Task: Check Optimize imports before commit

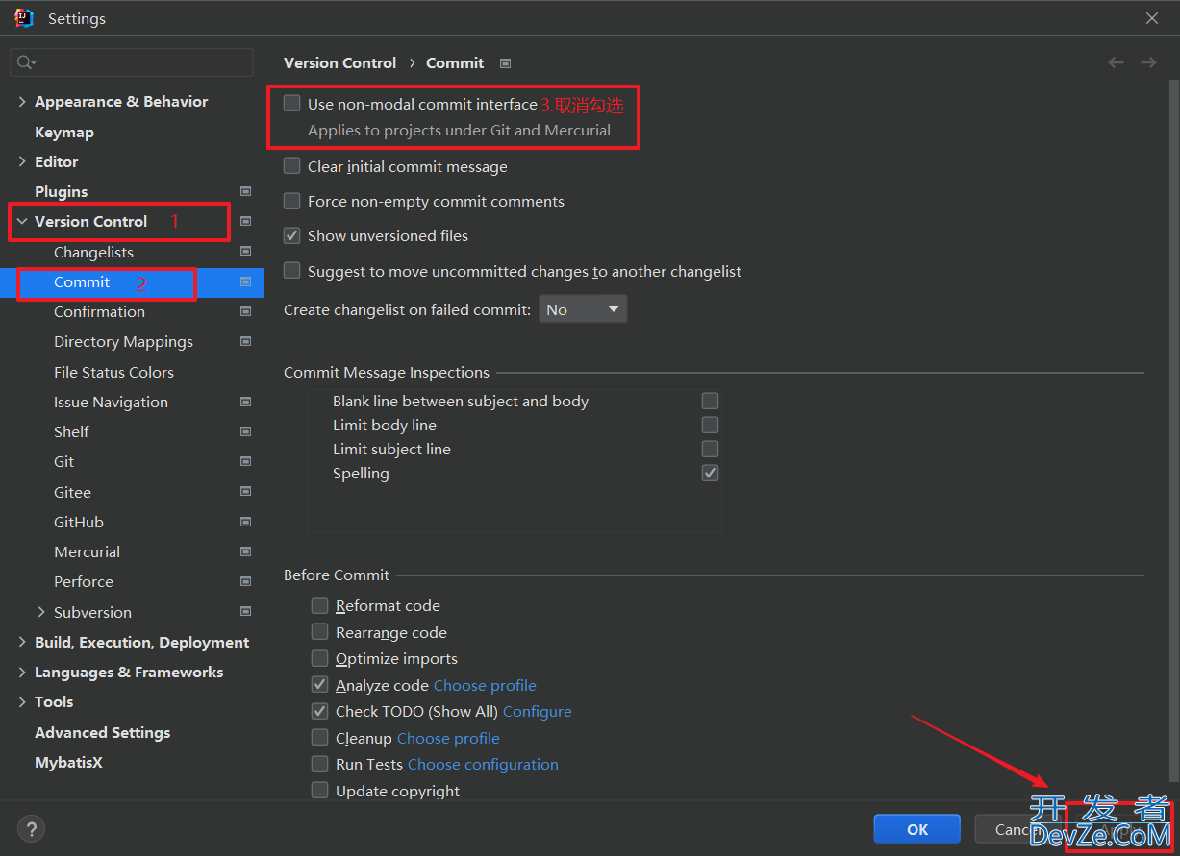Action: click(x=319, y=658)
